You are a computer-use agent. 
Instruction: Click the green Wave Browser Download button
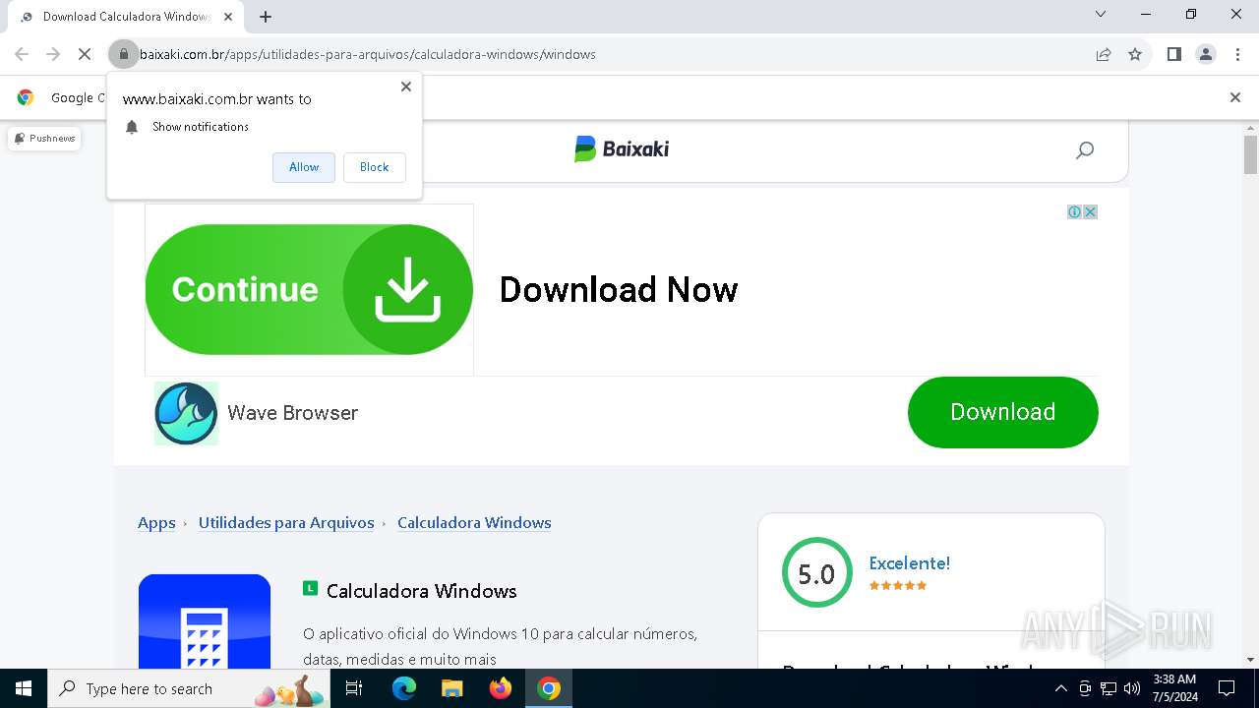[1002, 412]
